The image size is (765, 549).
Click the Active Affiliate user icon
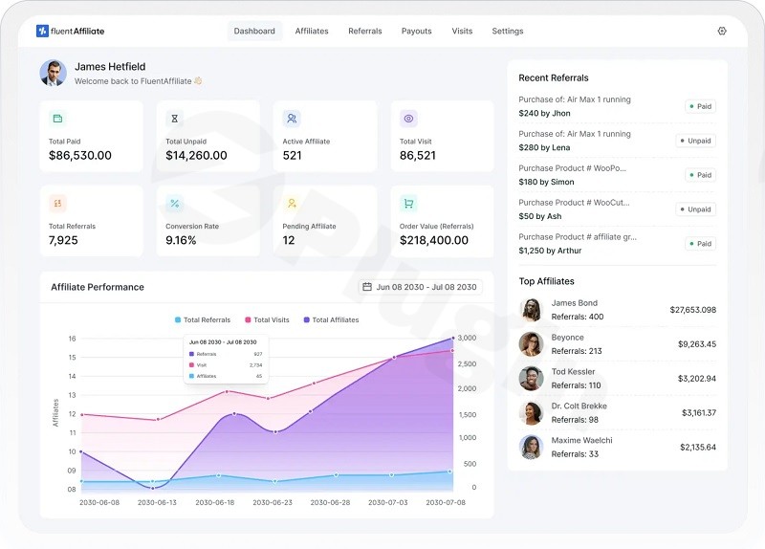tap(292, 118)
